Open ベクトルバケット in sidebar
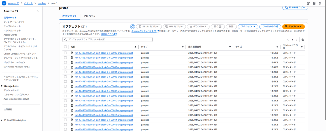 click(12, 31)
